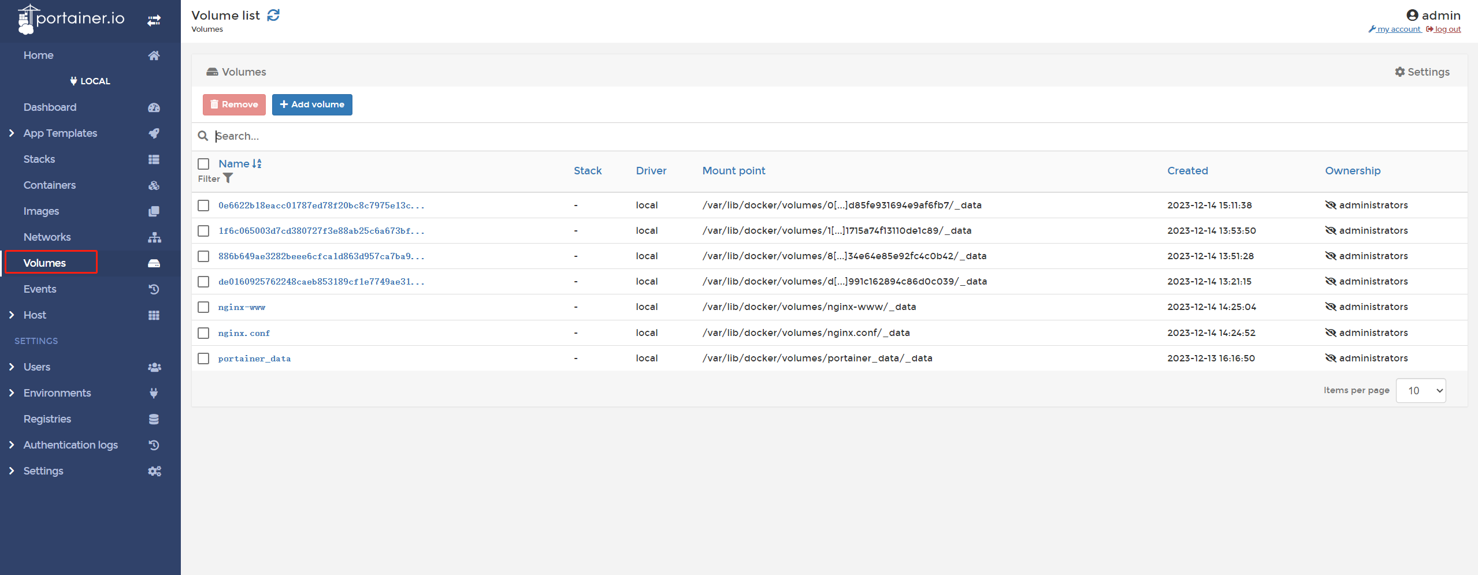Toggle the select-all volumes checkbox
This screenshot has height=575, width=1478.
203,164
